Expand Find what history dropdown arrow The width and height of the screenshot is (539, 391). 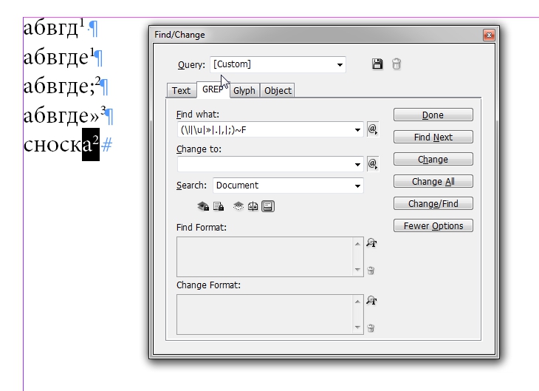pos(357,130)
